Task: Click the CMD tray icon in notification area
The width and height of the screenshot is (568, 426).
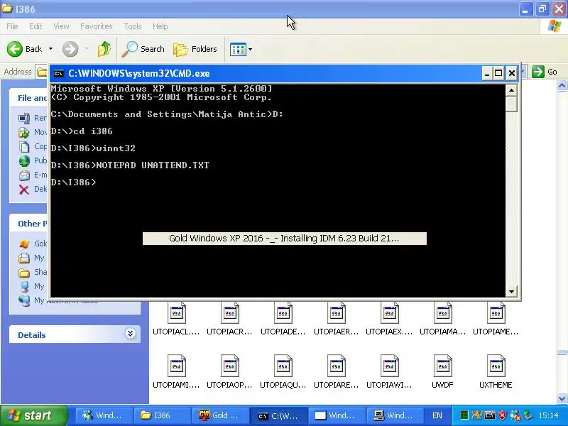Action: coord(490,415)
